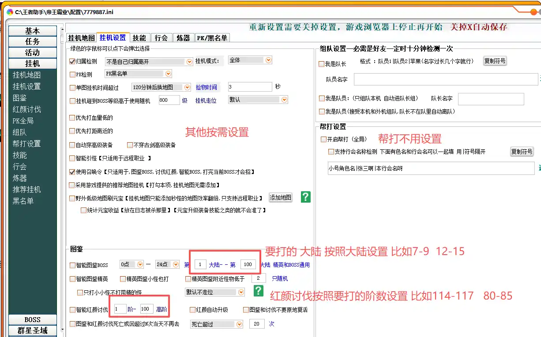Toggle 自动穿高级装备 checkbox
This screenshot has width=541, height=337.
tap(72, 144)
